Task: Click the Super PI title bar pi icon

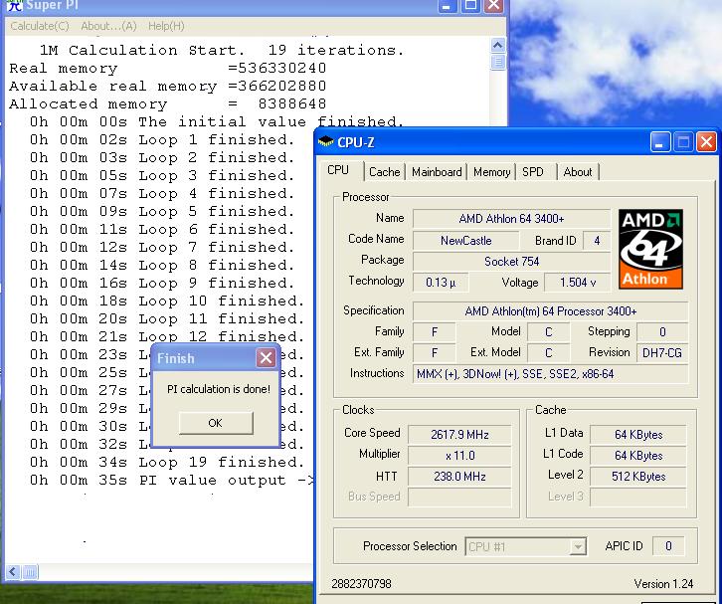Action: point(15,5)
